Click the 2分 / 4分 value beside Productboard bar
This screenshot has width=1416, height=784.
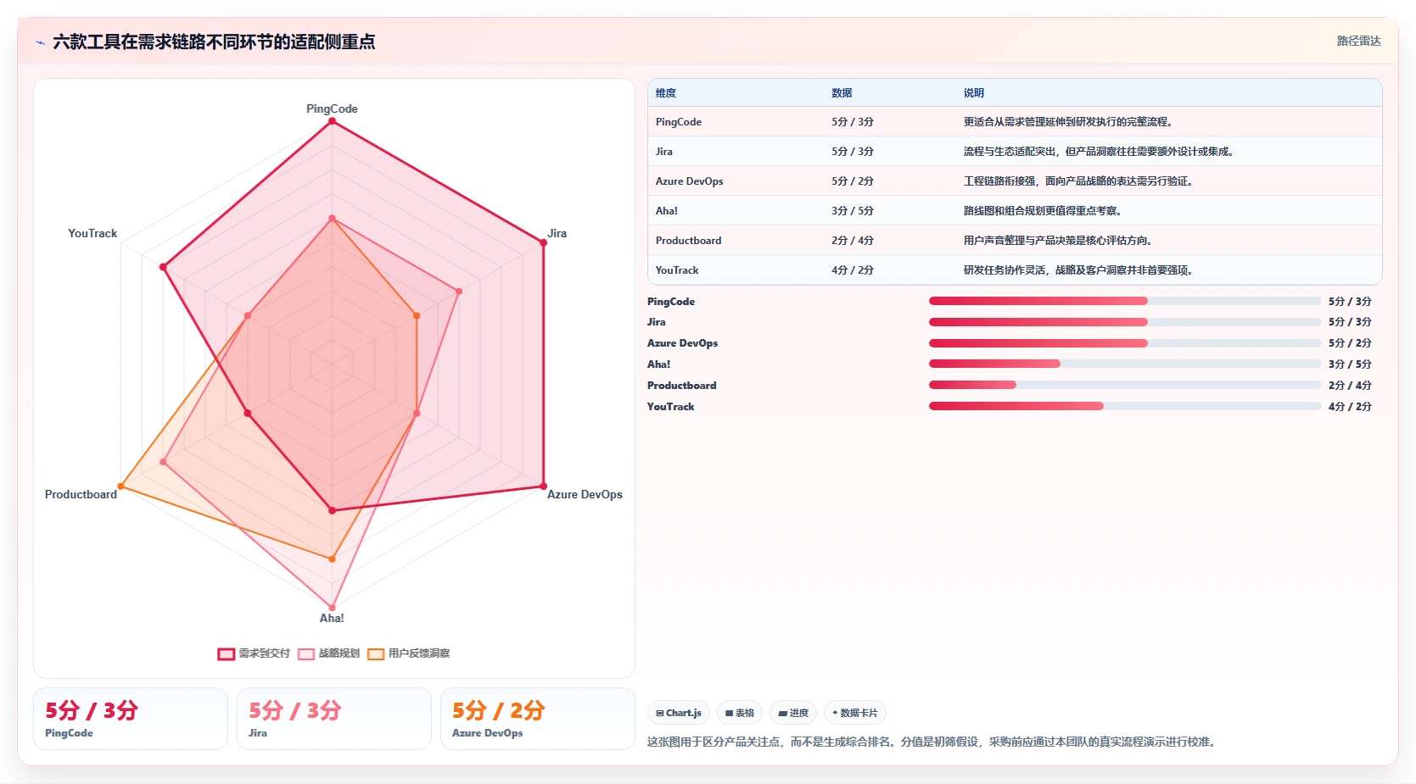click(x=1350, y=386)
